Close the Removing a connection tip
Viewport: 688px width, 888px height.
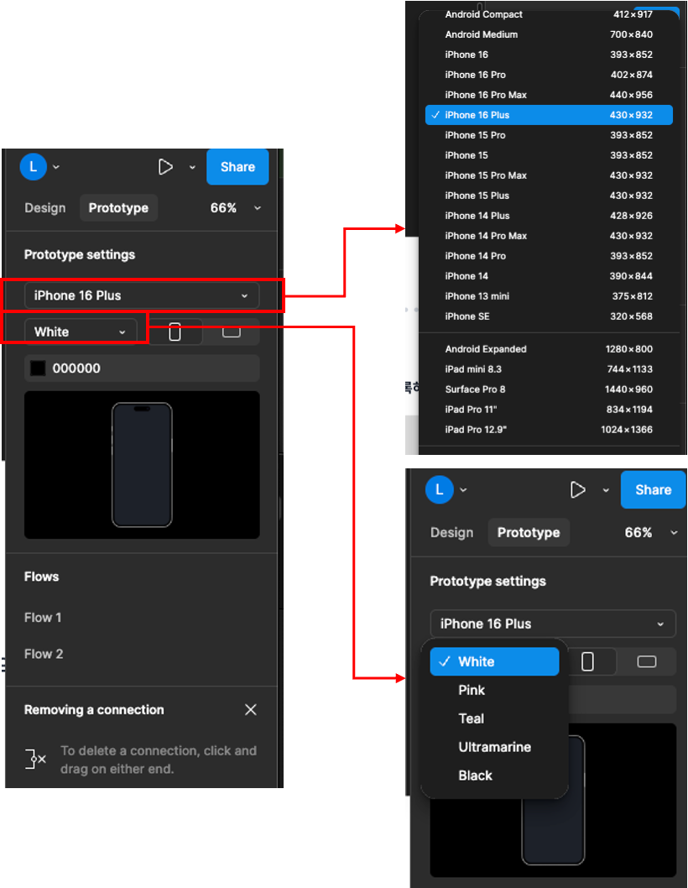251,709
